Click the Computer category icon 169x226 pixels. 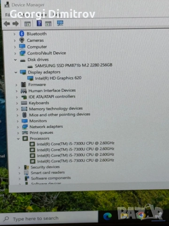(x=22, y=47)
